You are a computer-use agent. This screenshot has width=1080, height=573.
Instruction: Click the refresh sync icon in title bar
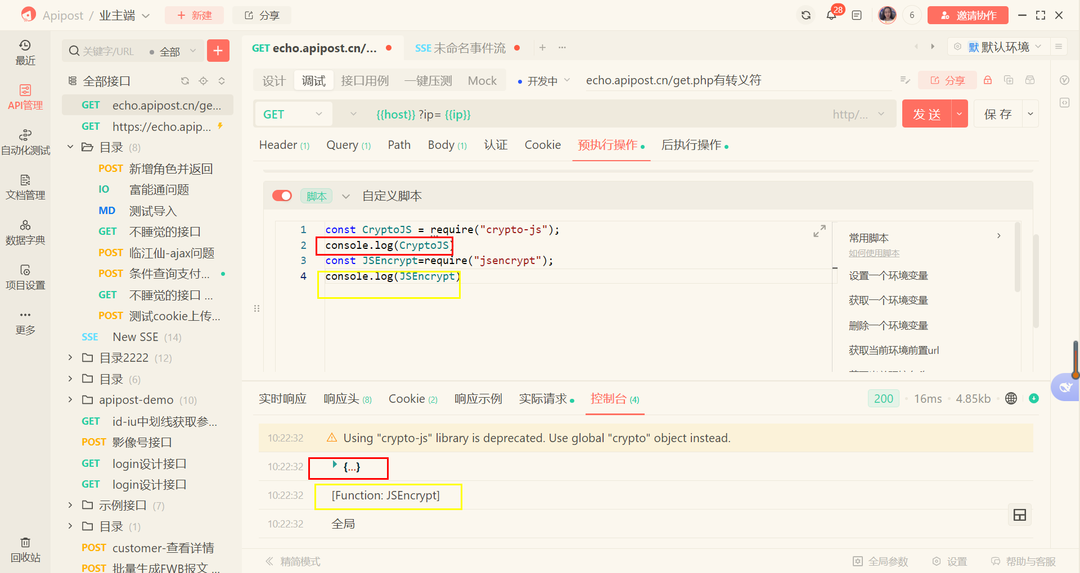(x=806, y=15)
